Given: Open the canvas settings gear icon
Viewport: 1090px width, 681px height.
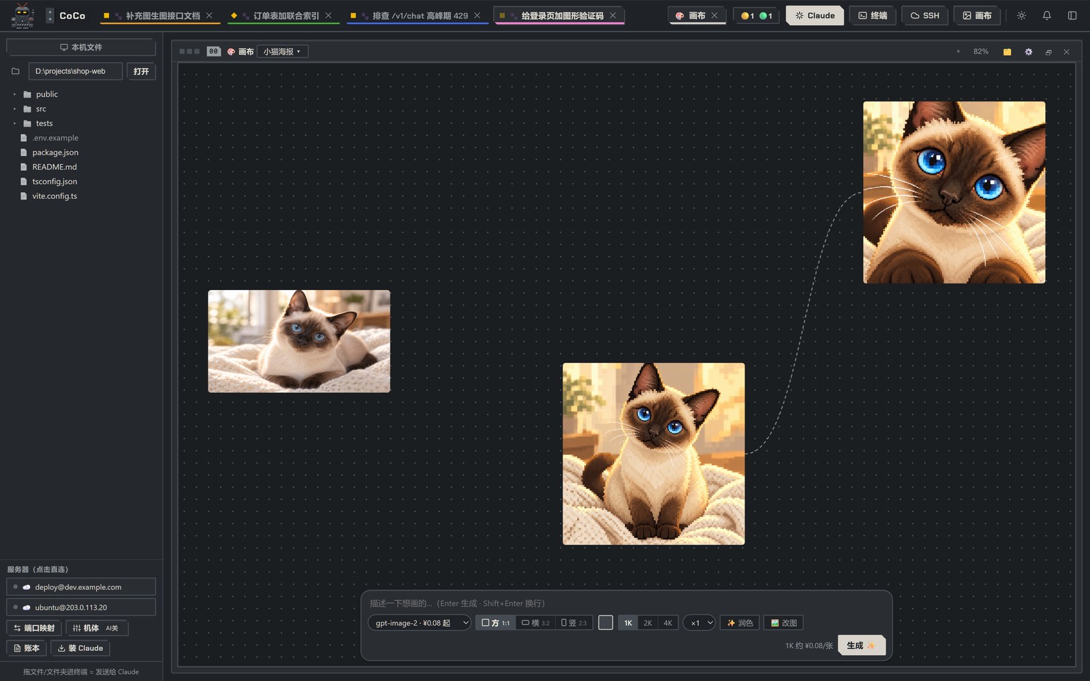Looking at the screenshot, I should tap(1029, 52).
